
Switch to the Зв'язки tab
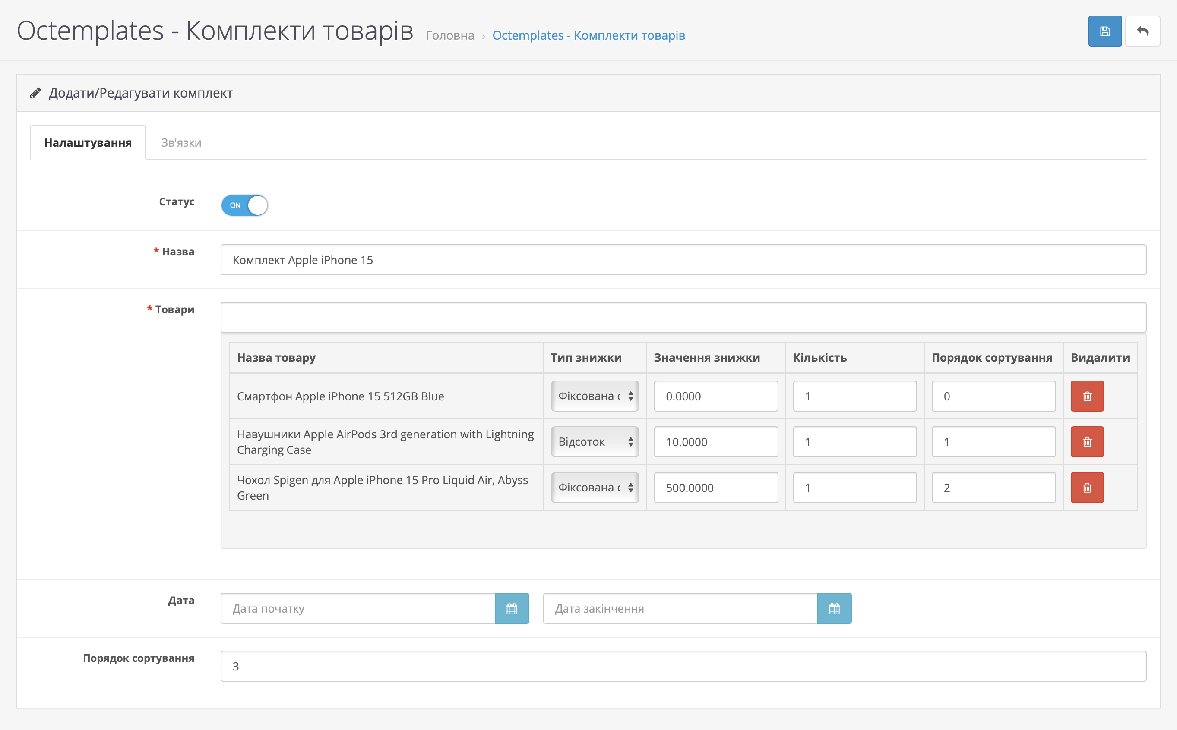(181, 143)
